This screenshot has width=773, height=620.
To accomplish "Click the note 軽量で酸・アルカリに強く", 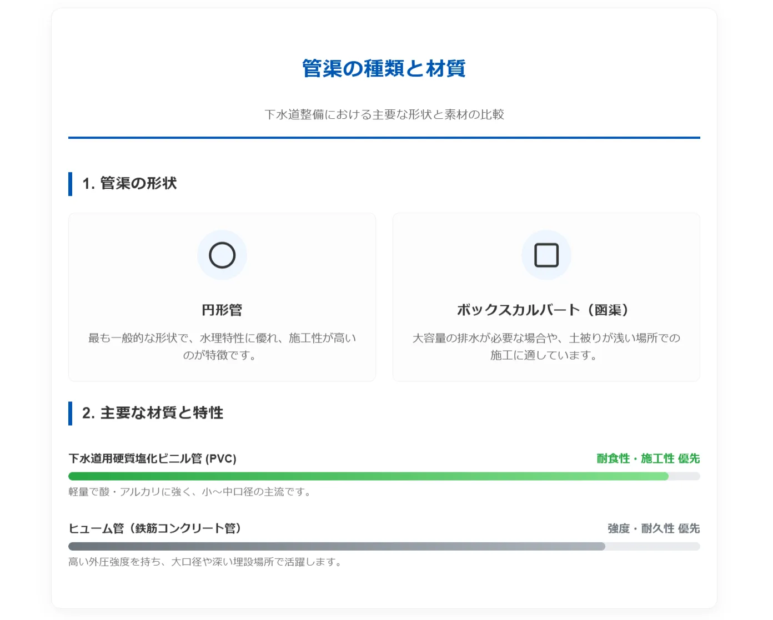I will pyautogui.click(x=190, y=492).
